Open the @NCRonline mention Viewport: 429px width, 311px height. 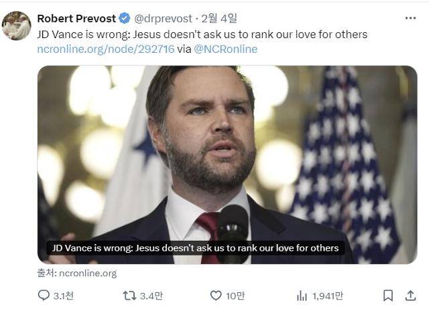point(225,49)
